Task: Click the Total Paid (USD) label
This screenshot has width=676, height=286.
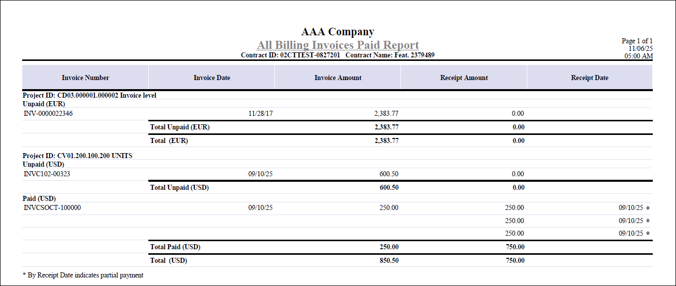Action: tap(176, 247)
